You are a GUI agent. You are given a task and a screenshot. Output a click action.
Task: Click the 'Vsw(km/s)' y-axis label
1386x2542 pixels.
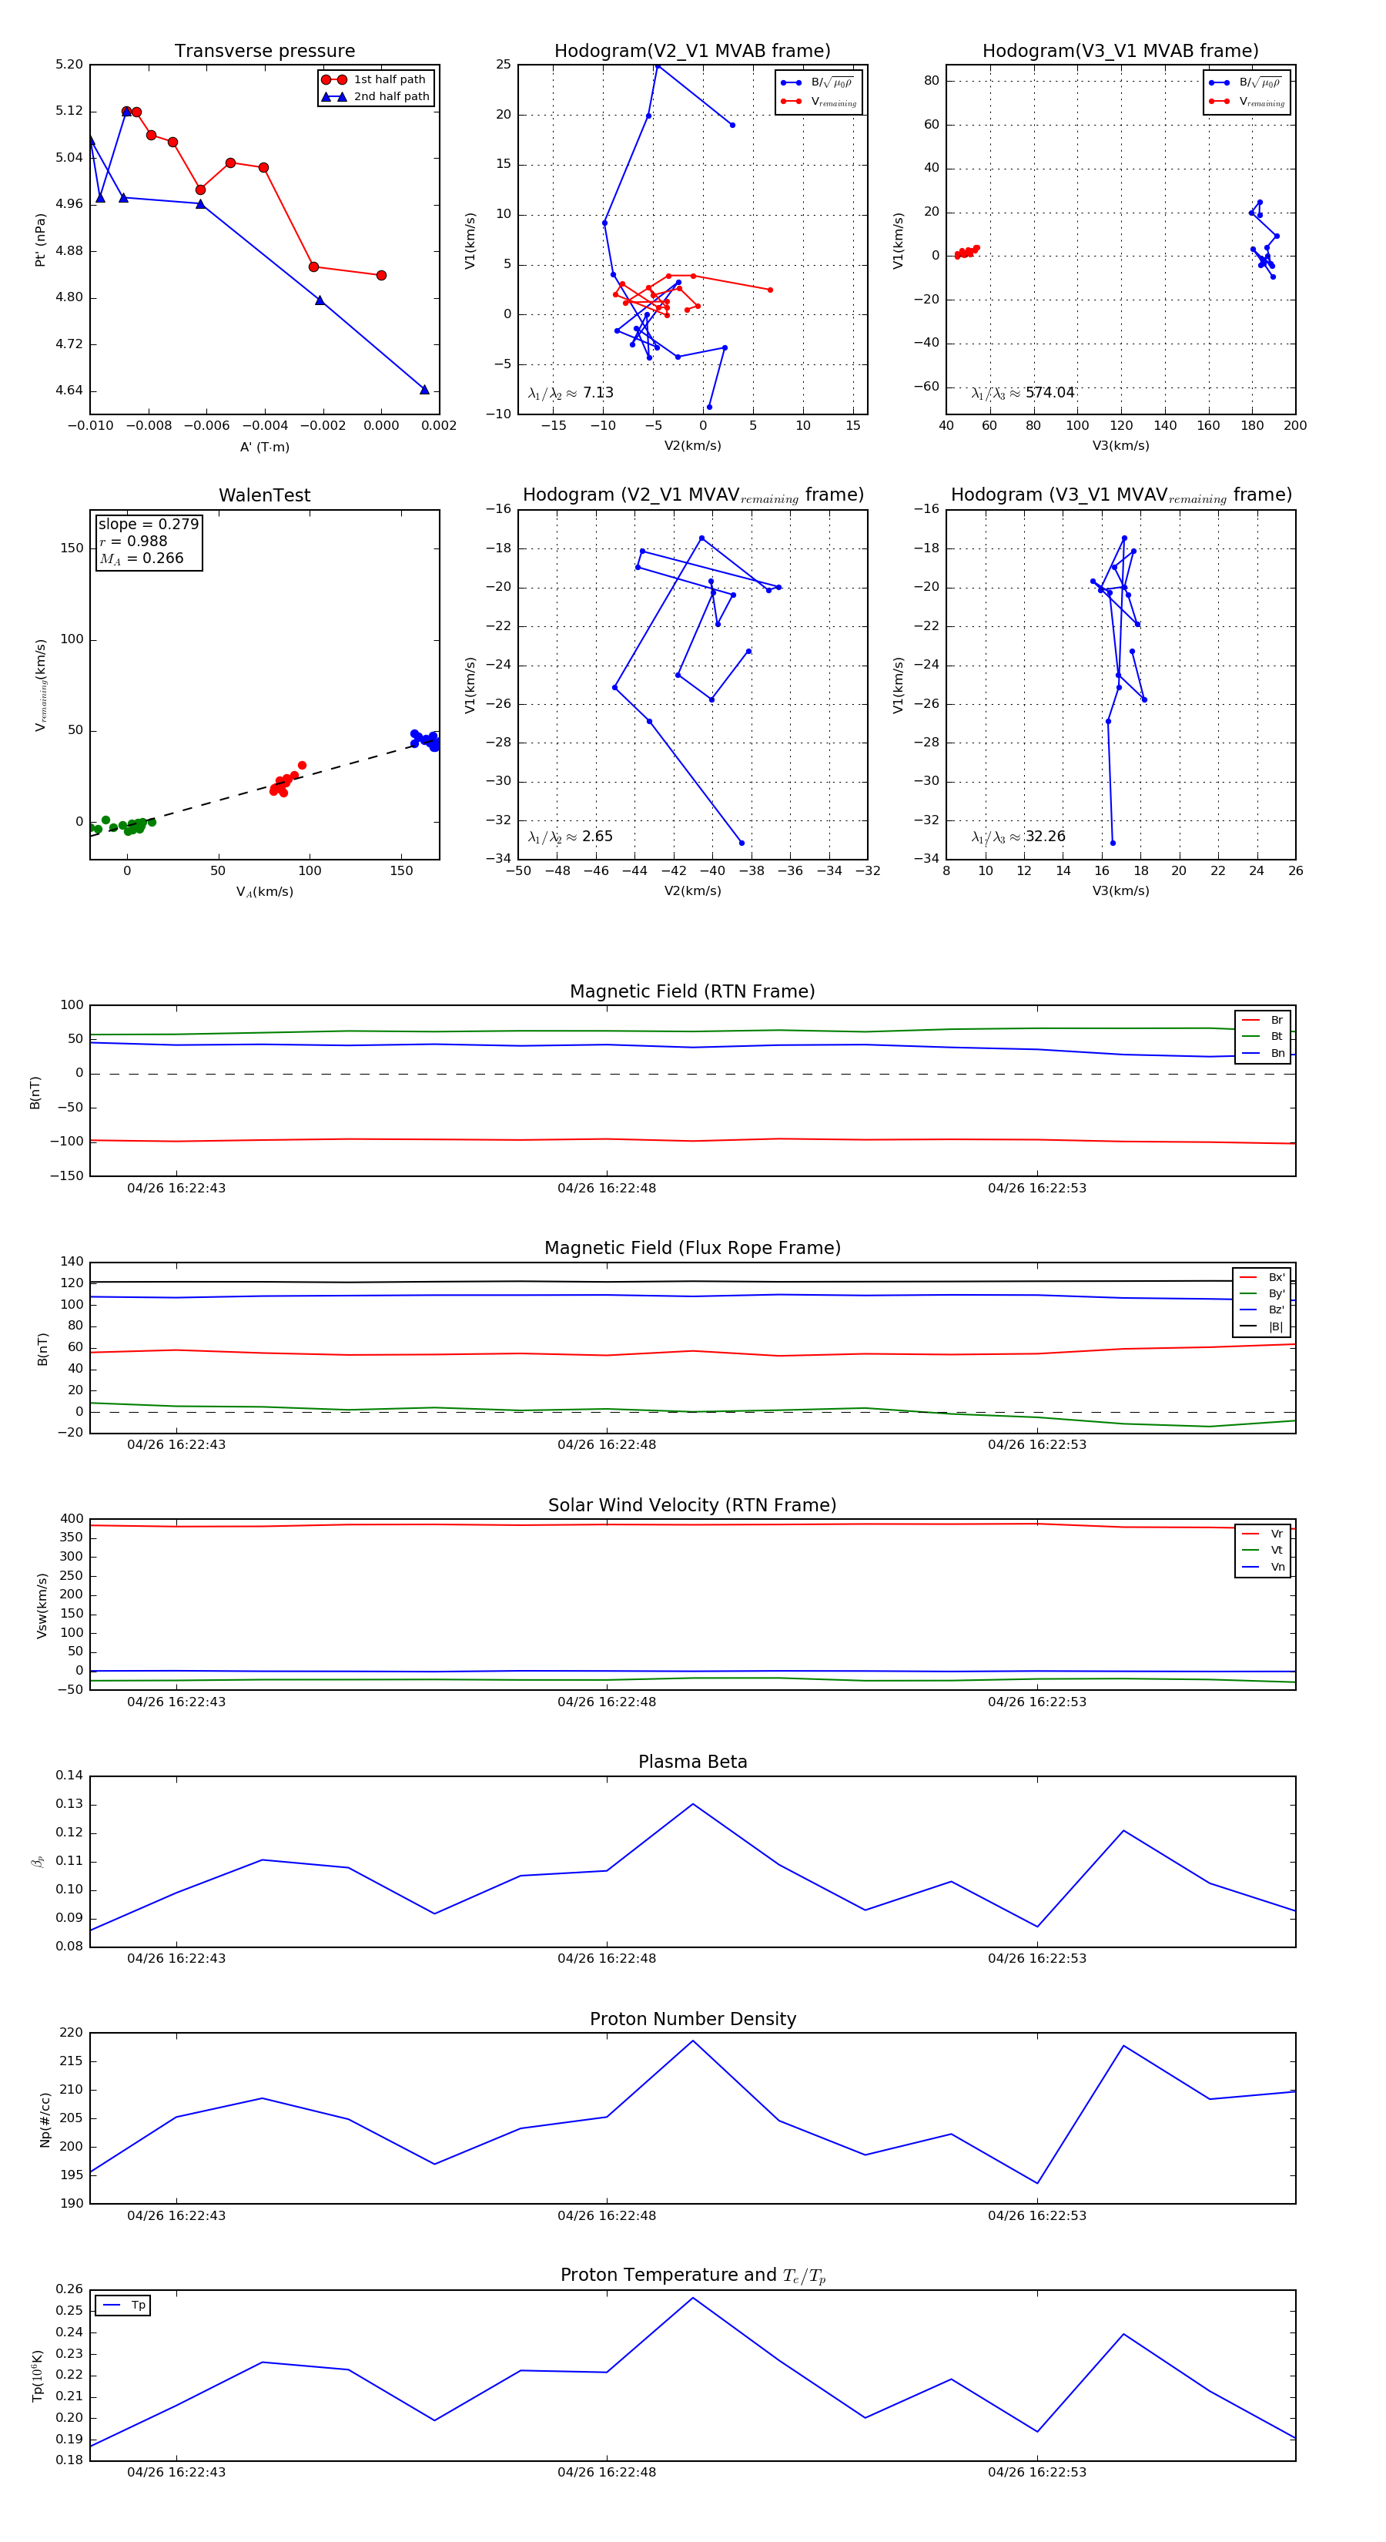[x=42, y=1607]
